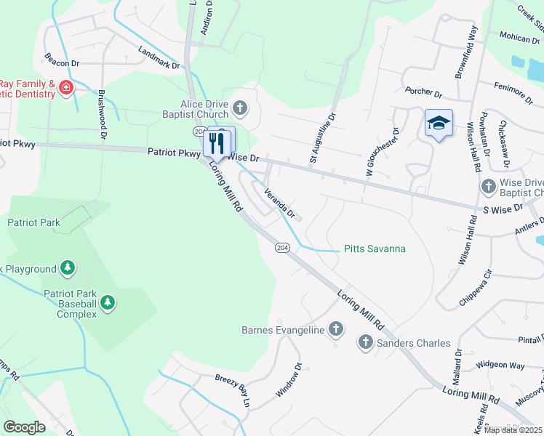Click the 204 route shield near Pitts Savanna
This screenshot has height=436, width=544.
click(x=282, y=248)
